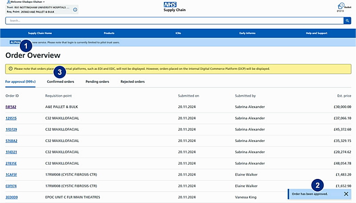
Task: Open the trust info icon
Action: point(75,10)
